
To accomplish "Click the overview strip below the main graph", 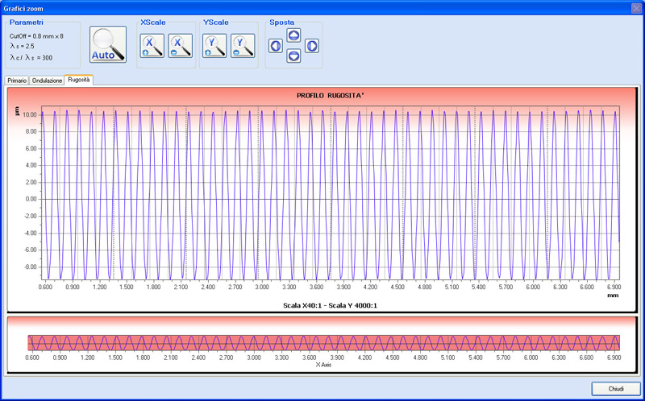I will pos(322,343).
